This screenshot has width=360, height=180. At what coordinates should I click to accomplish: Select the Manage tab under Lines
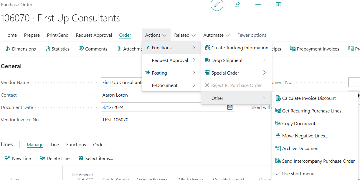[x=35, y=145]
